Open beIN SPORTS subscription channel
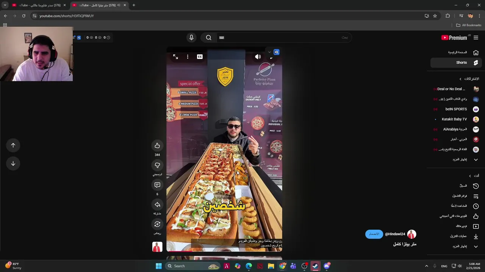This screenshot has width=485, height=272. coord(457,109)
